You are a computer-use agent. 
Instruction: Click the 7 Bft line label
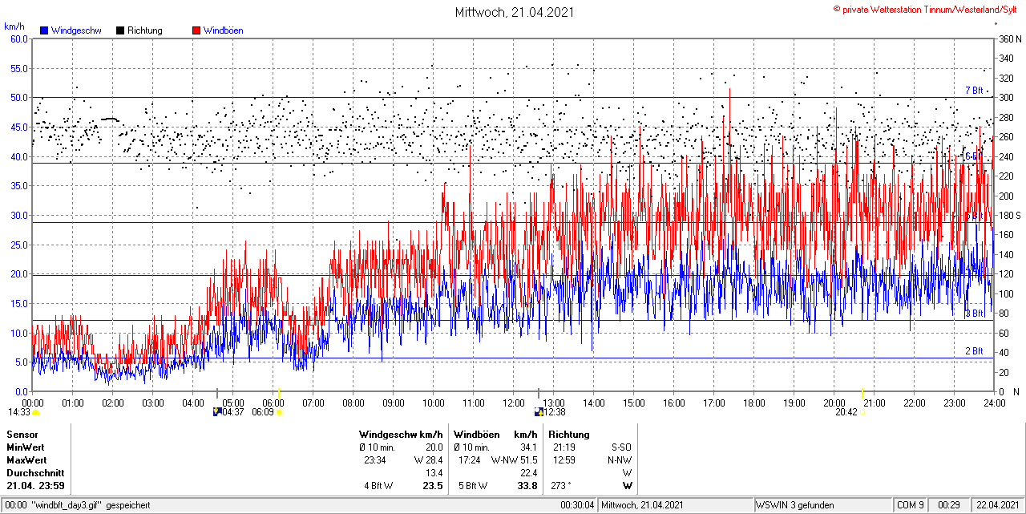974,91
